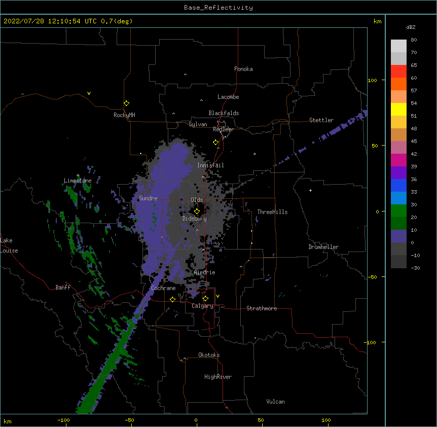The width and height of the screenshot is (437, 427).
Task: Select the magenta 39-42 dBZ legend swatch
Action: point(398,160)
